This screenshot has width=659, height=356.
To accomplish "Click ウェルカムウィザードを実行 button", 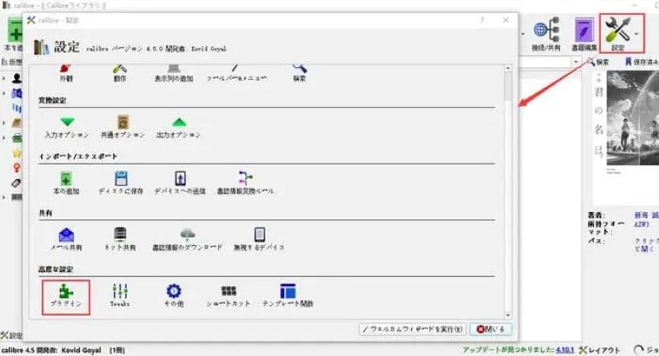I will coord(412,329).
